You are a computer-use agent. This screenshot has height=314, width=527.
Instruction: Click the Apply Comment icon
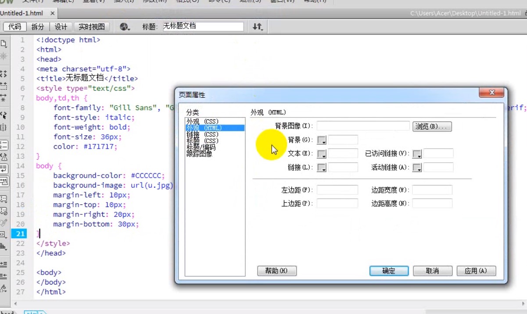[x=4, y=199]
